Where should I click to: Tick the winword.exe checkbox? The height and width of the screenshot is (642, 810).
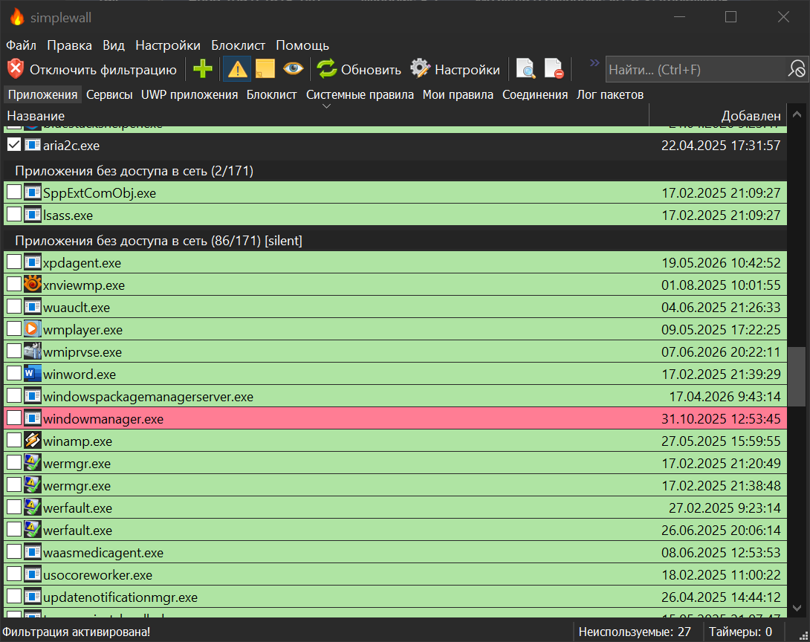(x=14, y=374)
